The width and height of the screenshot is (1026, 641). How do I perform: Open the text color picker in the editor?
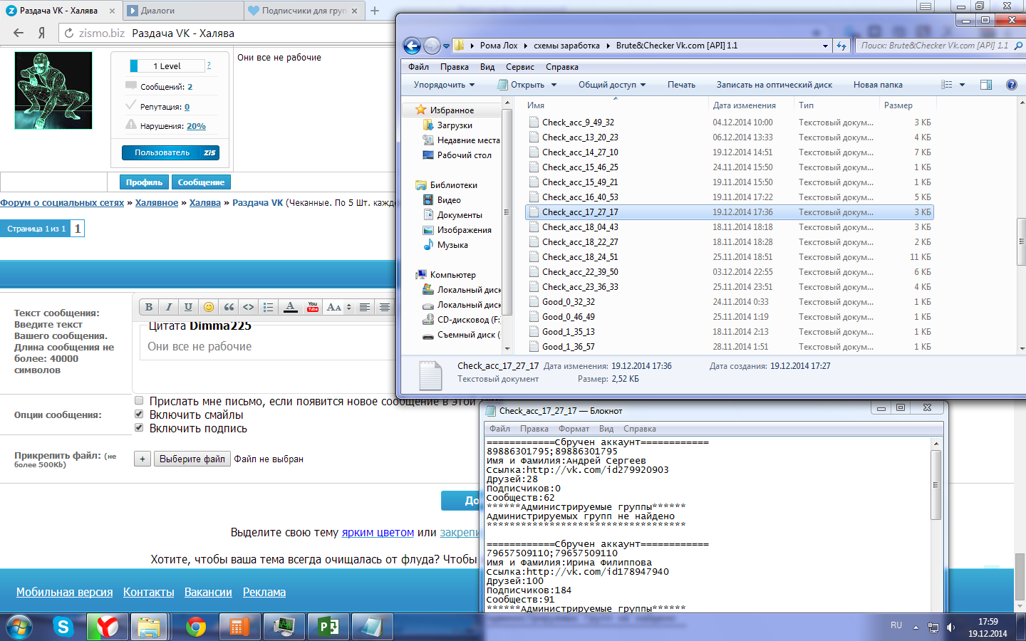[291, 307]
